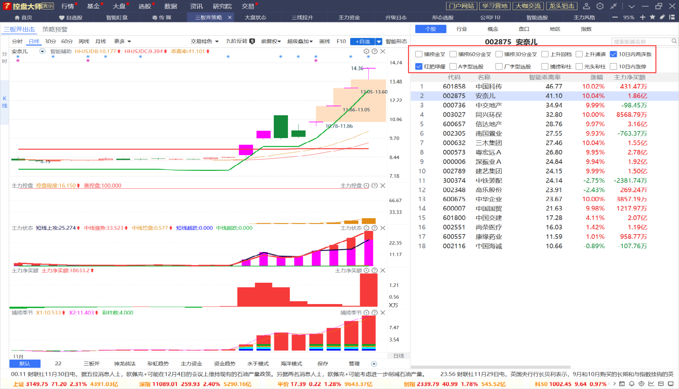Click the layout panel icon in tab bar
Viewport: 679px width, 389px height.
coord(673,17)
